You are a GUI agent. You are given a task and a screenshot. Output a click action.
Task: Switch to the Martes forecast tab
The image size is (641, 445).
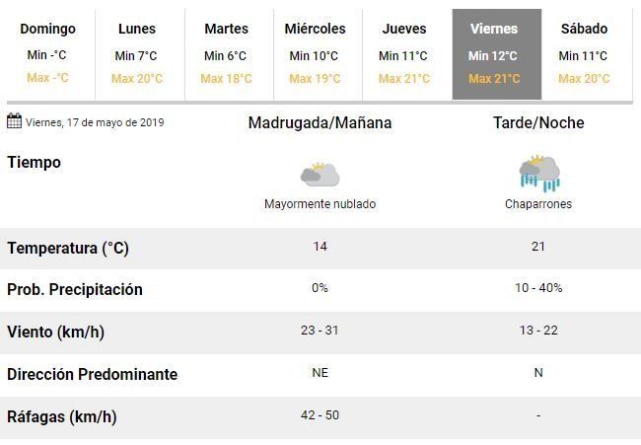click(x=226, y=54)
